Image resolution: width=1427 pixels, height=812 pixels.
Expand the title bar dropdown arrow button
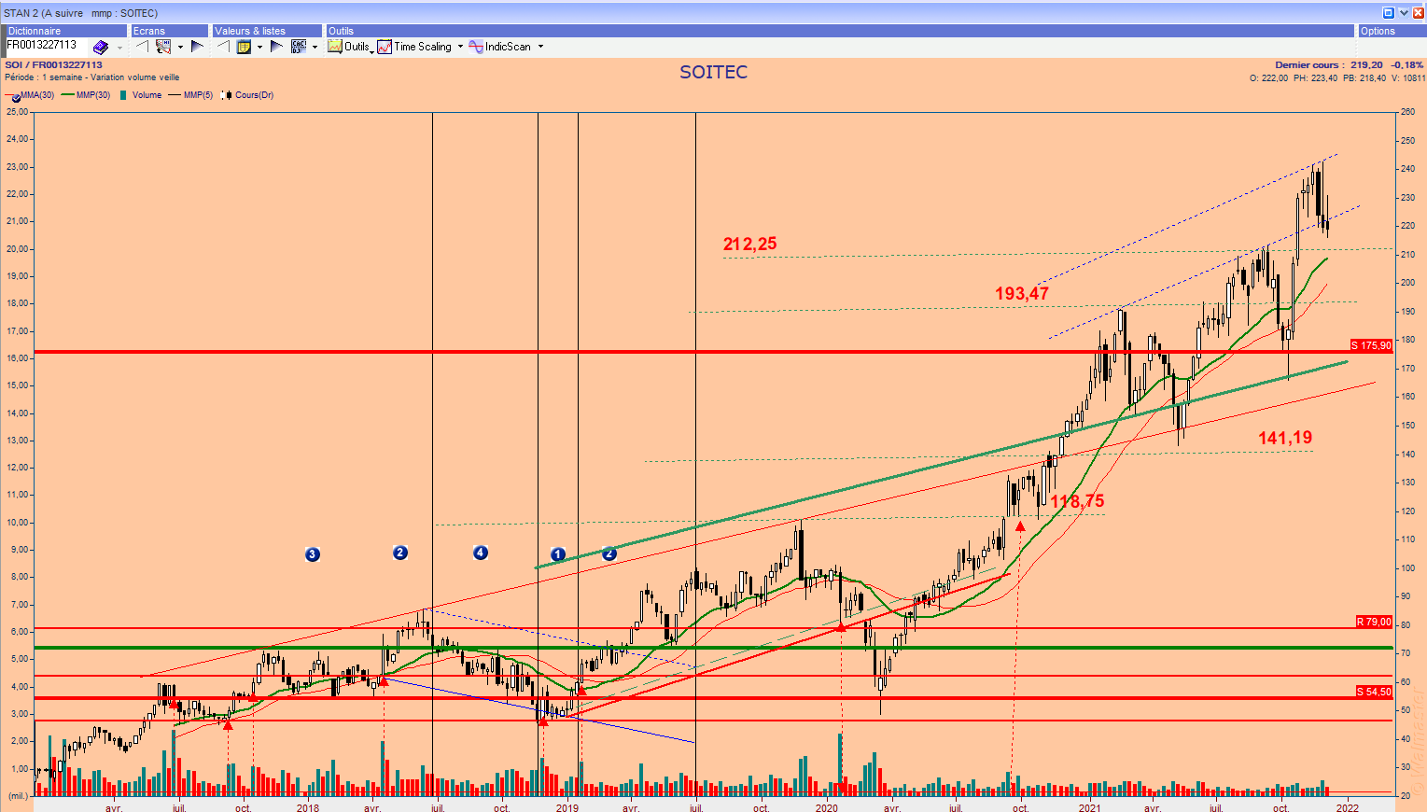coord(1404,13)
